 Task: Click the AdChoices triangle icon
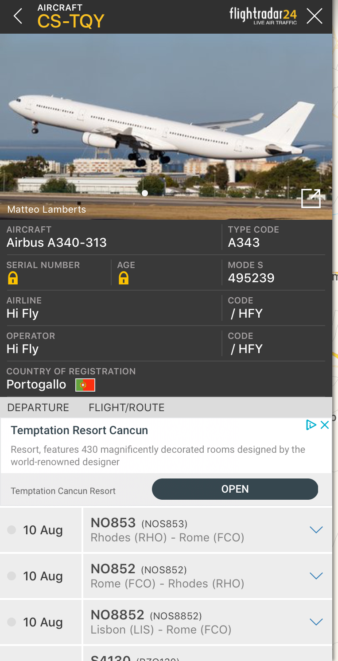(311, 425)
